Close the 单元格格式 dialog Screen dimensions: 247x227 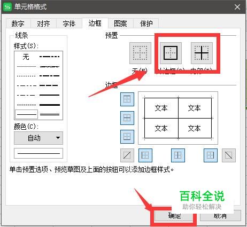pyautogui.click(x=237, y=7)
